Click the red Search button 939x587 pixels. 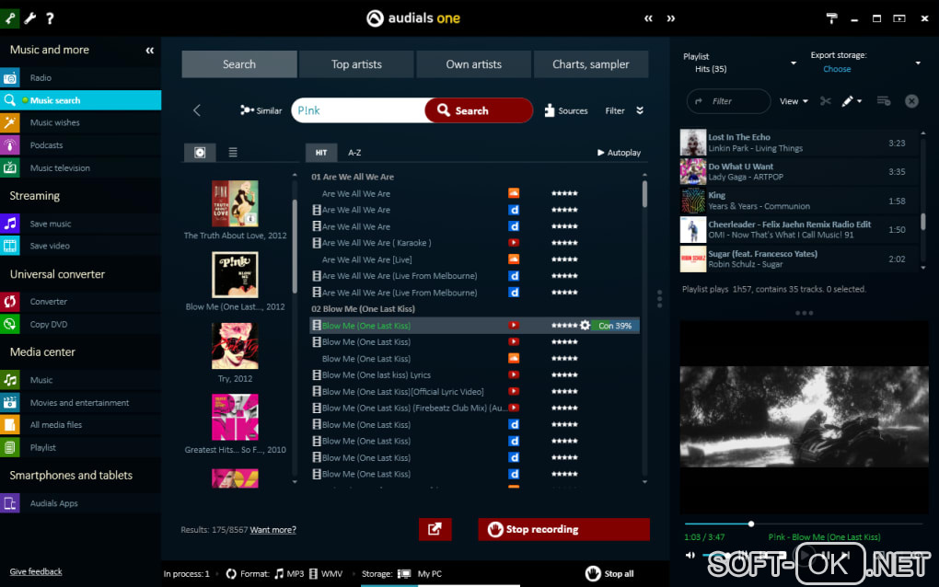point(479,110)
